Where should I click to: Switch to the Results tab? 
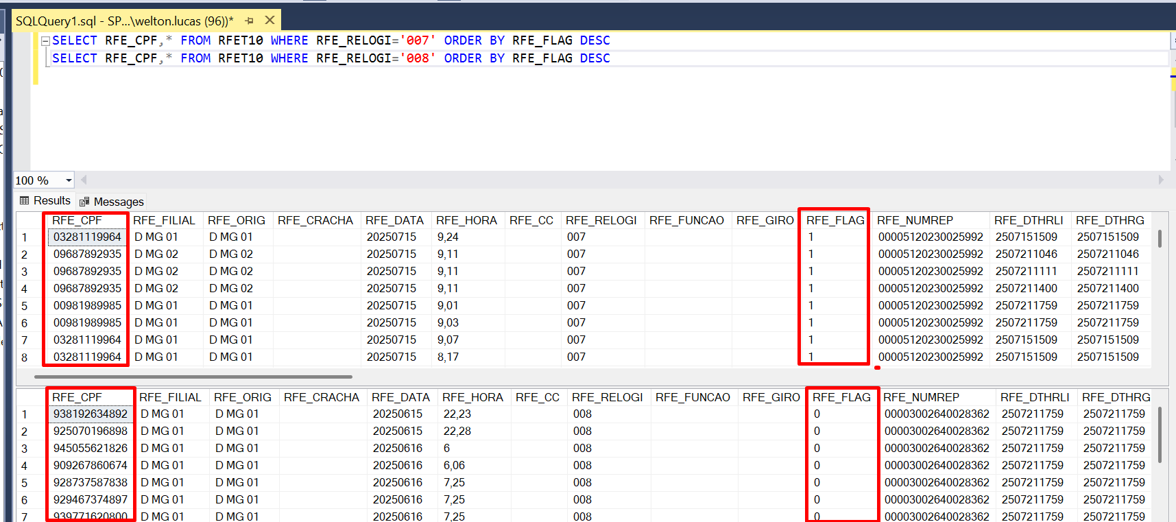(45, 201)
